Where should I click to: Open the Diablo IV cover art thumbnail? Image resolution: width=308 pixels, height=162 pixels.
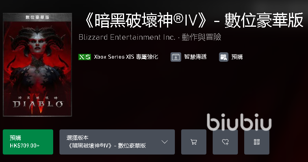pyautogui.click(x=37, y=65)
